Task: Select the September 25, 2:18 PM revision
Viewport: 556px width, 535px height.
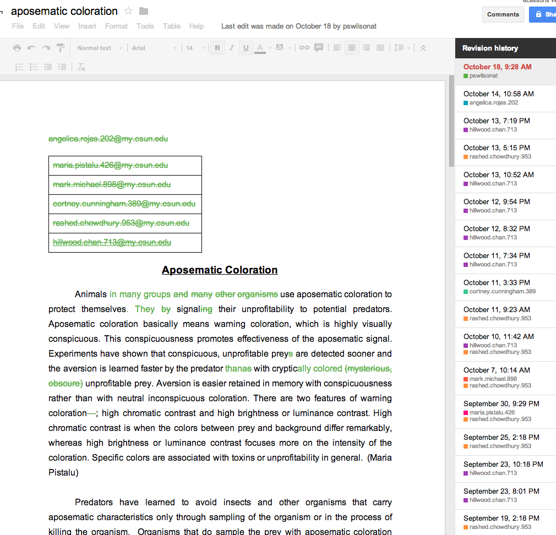Action: (x=506, y=442)
